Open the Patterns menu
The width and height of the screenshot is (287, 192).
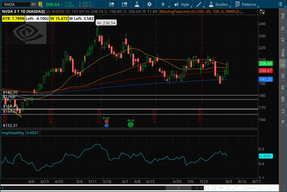246,4
